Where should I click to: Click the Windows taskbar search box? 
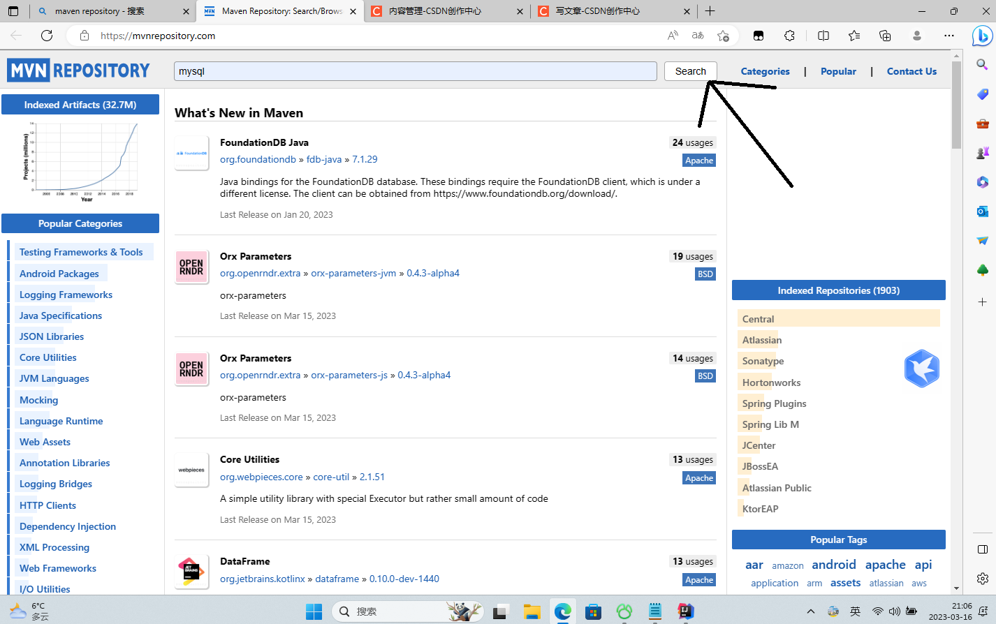coord(409,611)
